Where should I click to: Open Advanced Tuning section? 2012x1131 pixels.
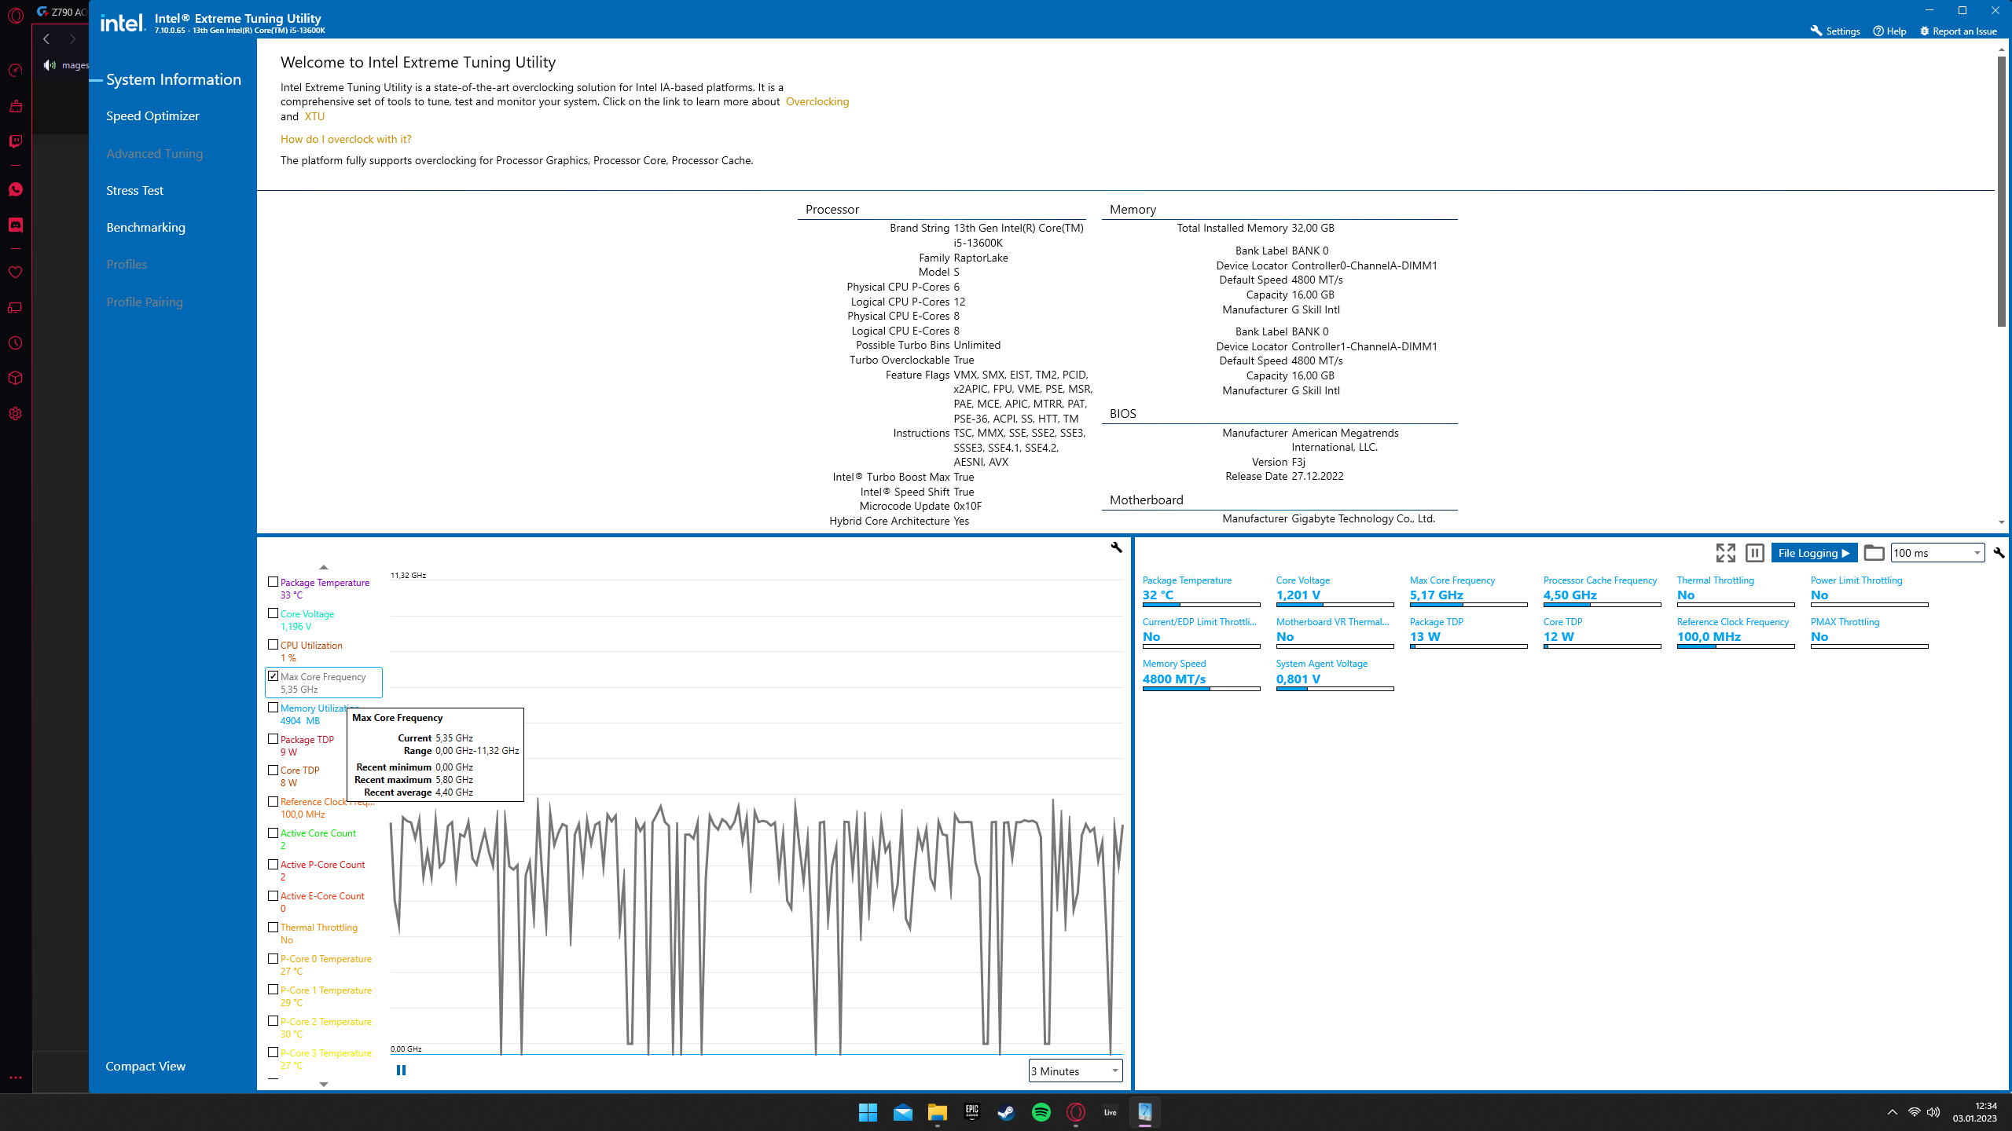point(154,154)
